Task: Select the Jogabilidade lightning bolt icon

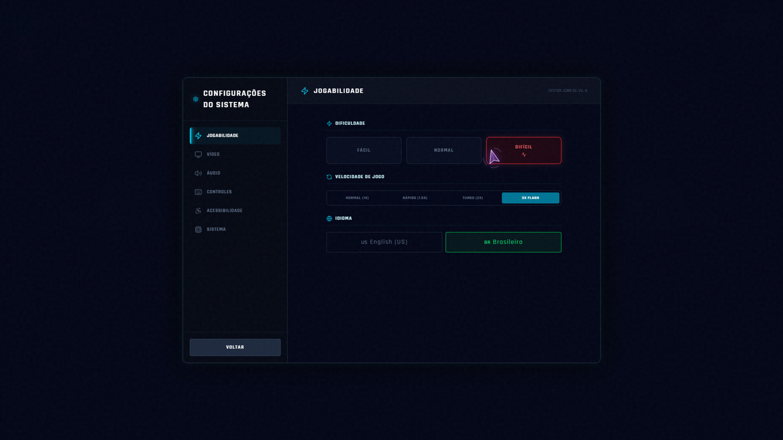Action: (x=198, y=136)
